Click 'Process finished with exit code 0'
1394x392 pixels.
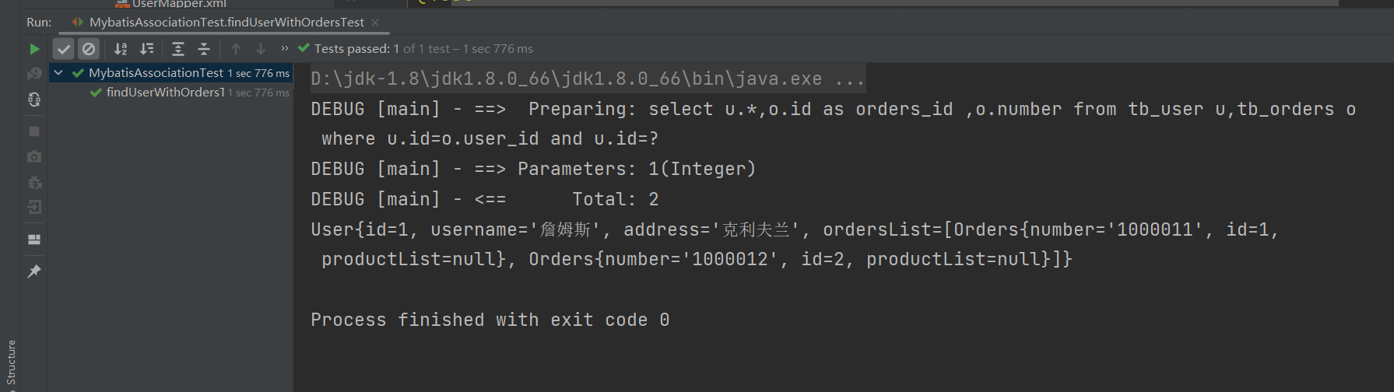(490, 320)
